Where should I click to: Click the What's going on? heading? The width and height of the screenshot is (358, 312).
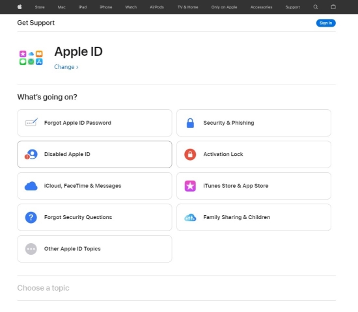48,97
